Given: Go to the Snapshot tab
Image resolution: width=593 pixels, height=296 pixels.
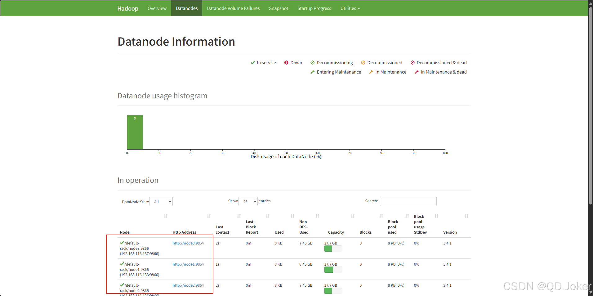Looking at the screenshot, I should (x=279, y=8).
